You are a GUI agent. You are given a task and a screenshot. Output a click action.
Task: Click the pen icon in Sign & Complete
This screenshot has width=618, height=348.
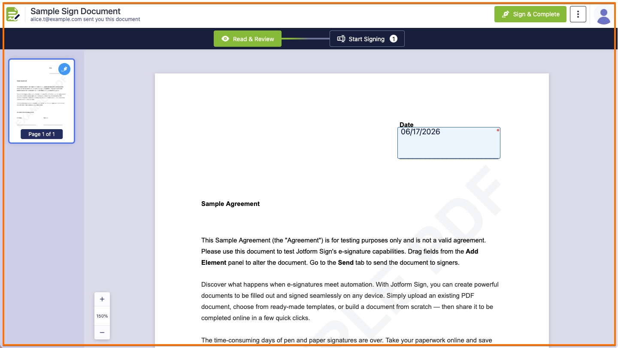505,14
